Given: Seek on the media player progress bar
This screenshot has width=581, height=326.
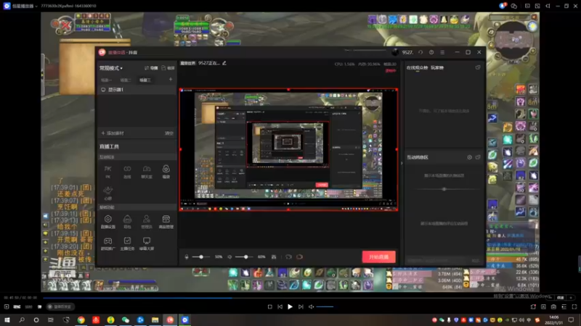Looking at the screenshot, I should 296,298.
